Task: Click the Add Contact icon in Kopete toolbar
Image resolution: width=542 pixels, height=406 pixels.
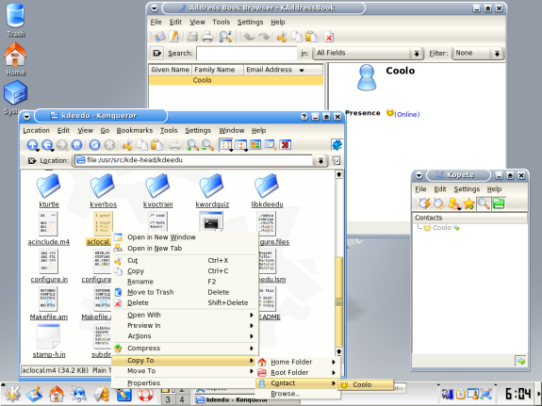Action: click(454, 203)
